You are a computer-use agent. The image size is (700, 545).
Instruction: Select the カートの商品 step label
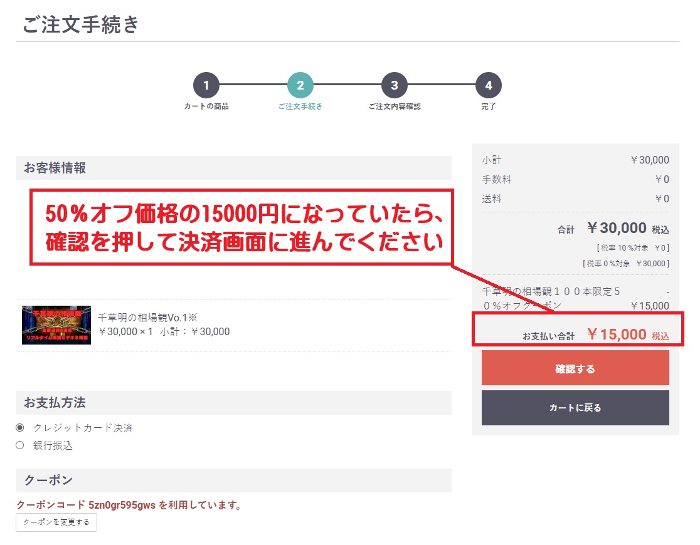coord(206,106)
